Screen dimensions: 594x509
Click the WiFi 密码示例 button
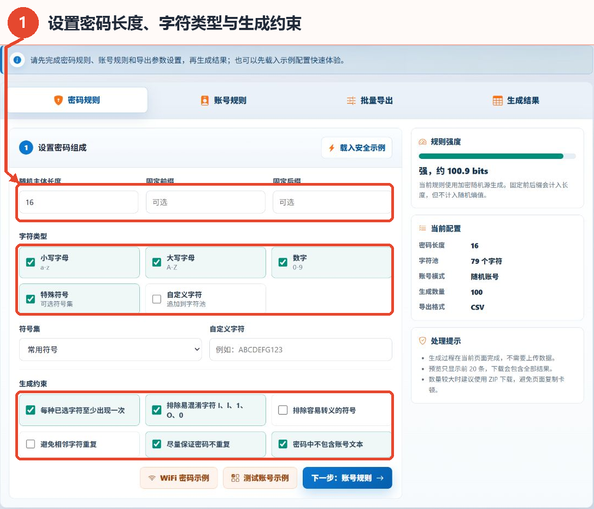[x=179, y=478]
